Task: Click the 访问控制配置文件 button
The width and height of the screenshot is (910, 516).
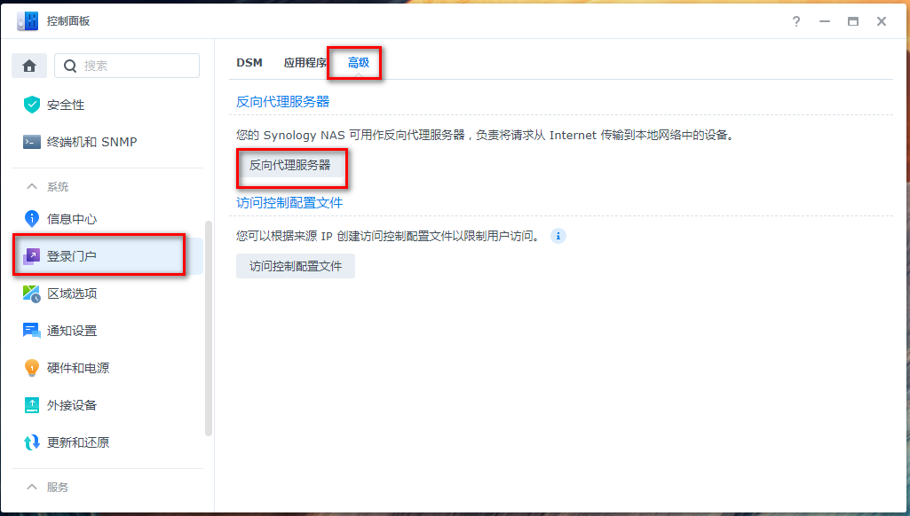Action: pos(296,266)
